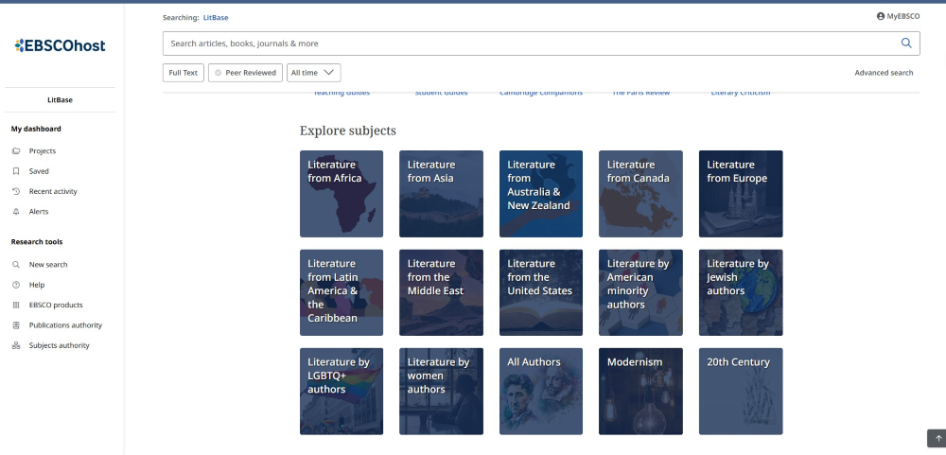Click the EBSCOhost logo
This screenshot has width=946, height=455.
coord(60,45)
